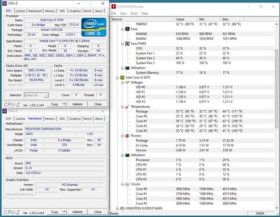The width and height of the screenshot is (280, 217).
Task: Click the Temperatures thermometer icon
Action: point(127,106)
